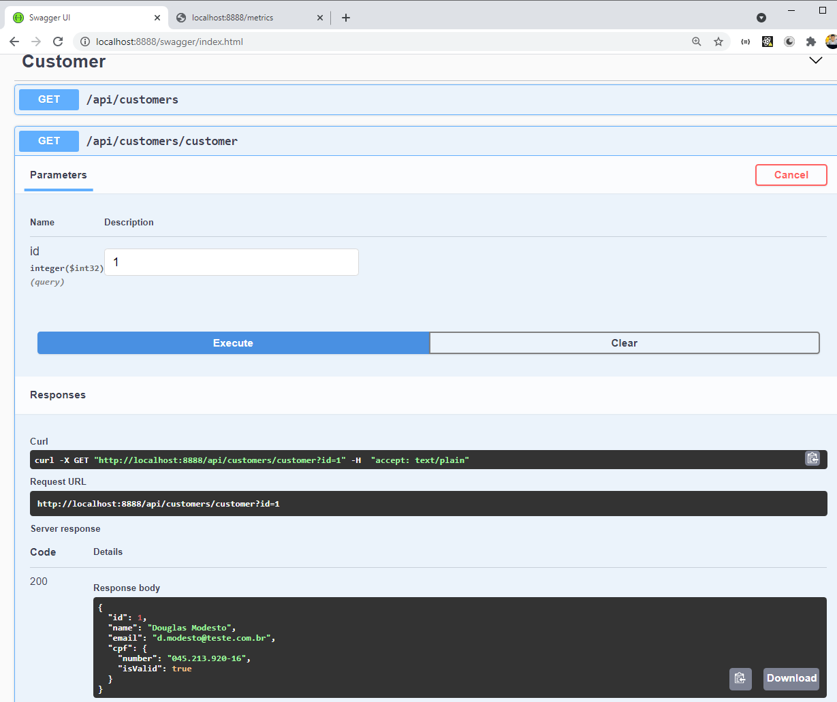Download the response body

791,679
